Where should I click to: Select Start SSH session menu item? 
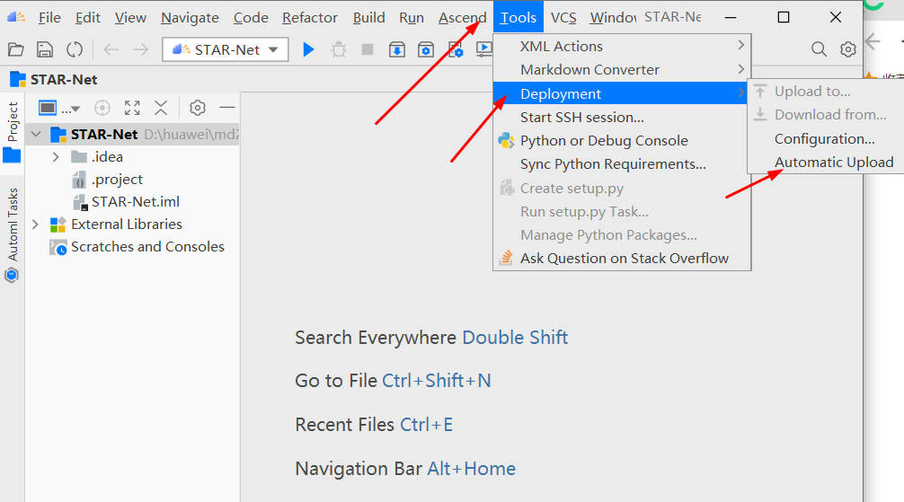[x=581, y=117]
